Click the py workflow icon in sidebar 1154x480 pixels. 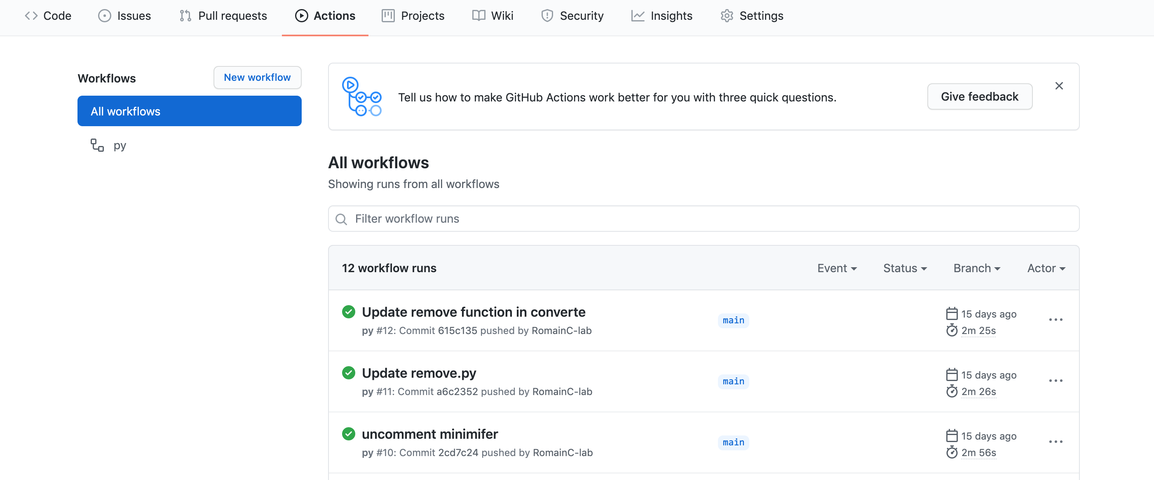point(97,145)
